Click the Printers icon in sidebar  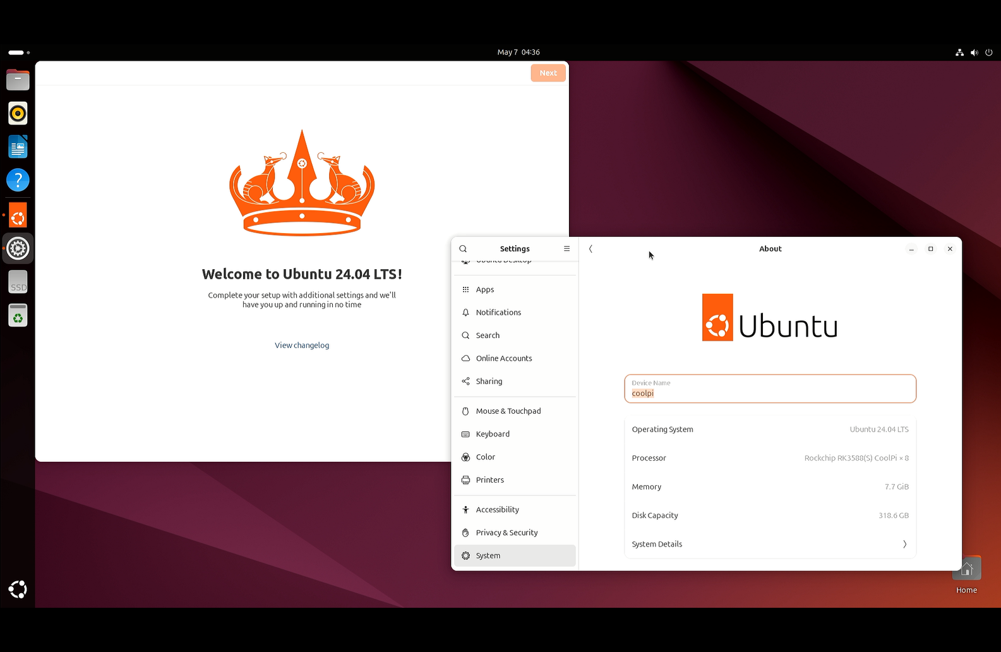pyautogui.click(x=465, y=480)
